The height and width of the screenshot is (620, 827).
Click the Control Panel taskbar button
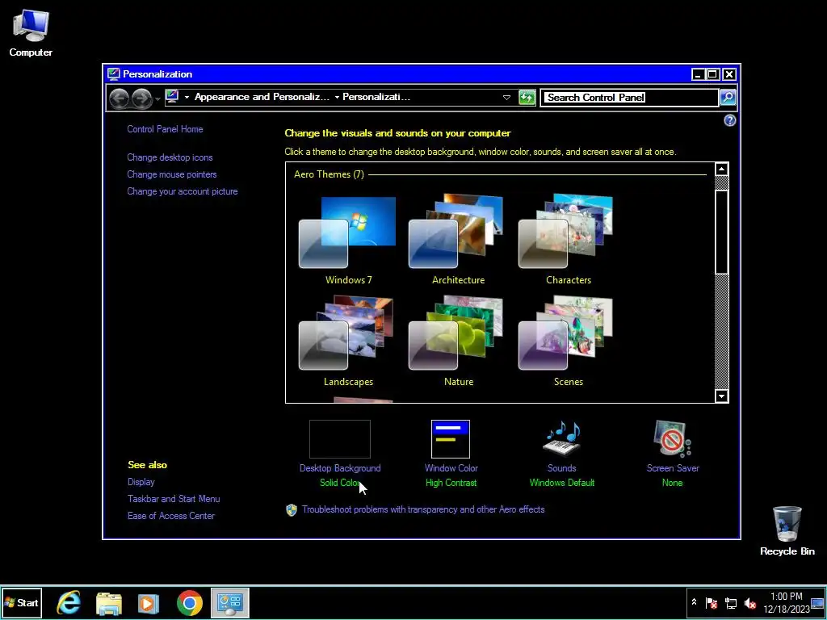(230, 602)
